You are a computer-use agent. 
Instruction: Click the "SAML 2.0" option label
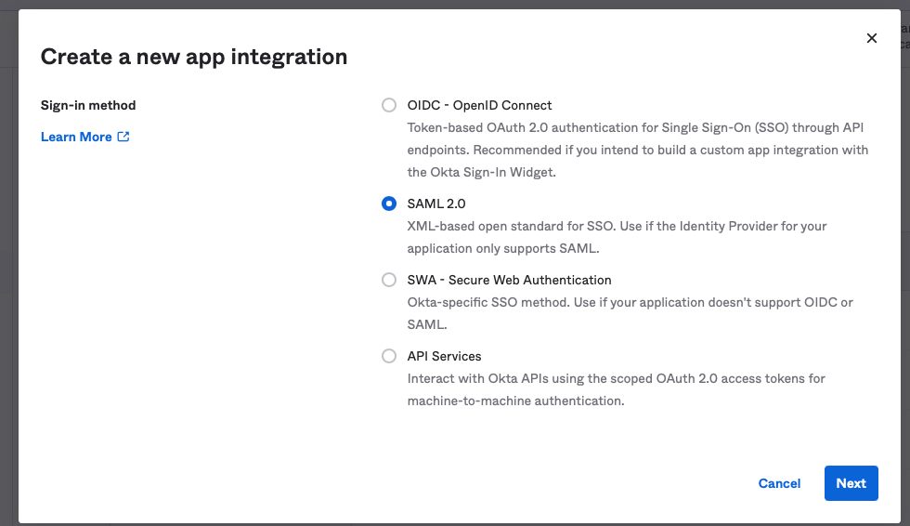tap(435, 204)
